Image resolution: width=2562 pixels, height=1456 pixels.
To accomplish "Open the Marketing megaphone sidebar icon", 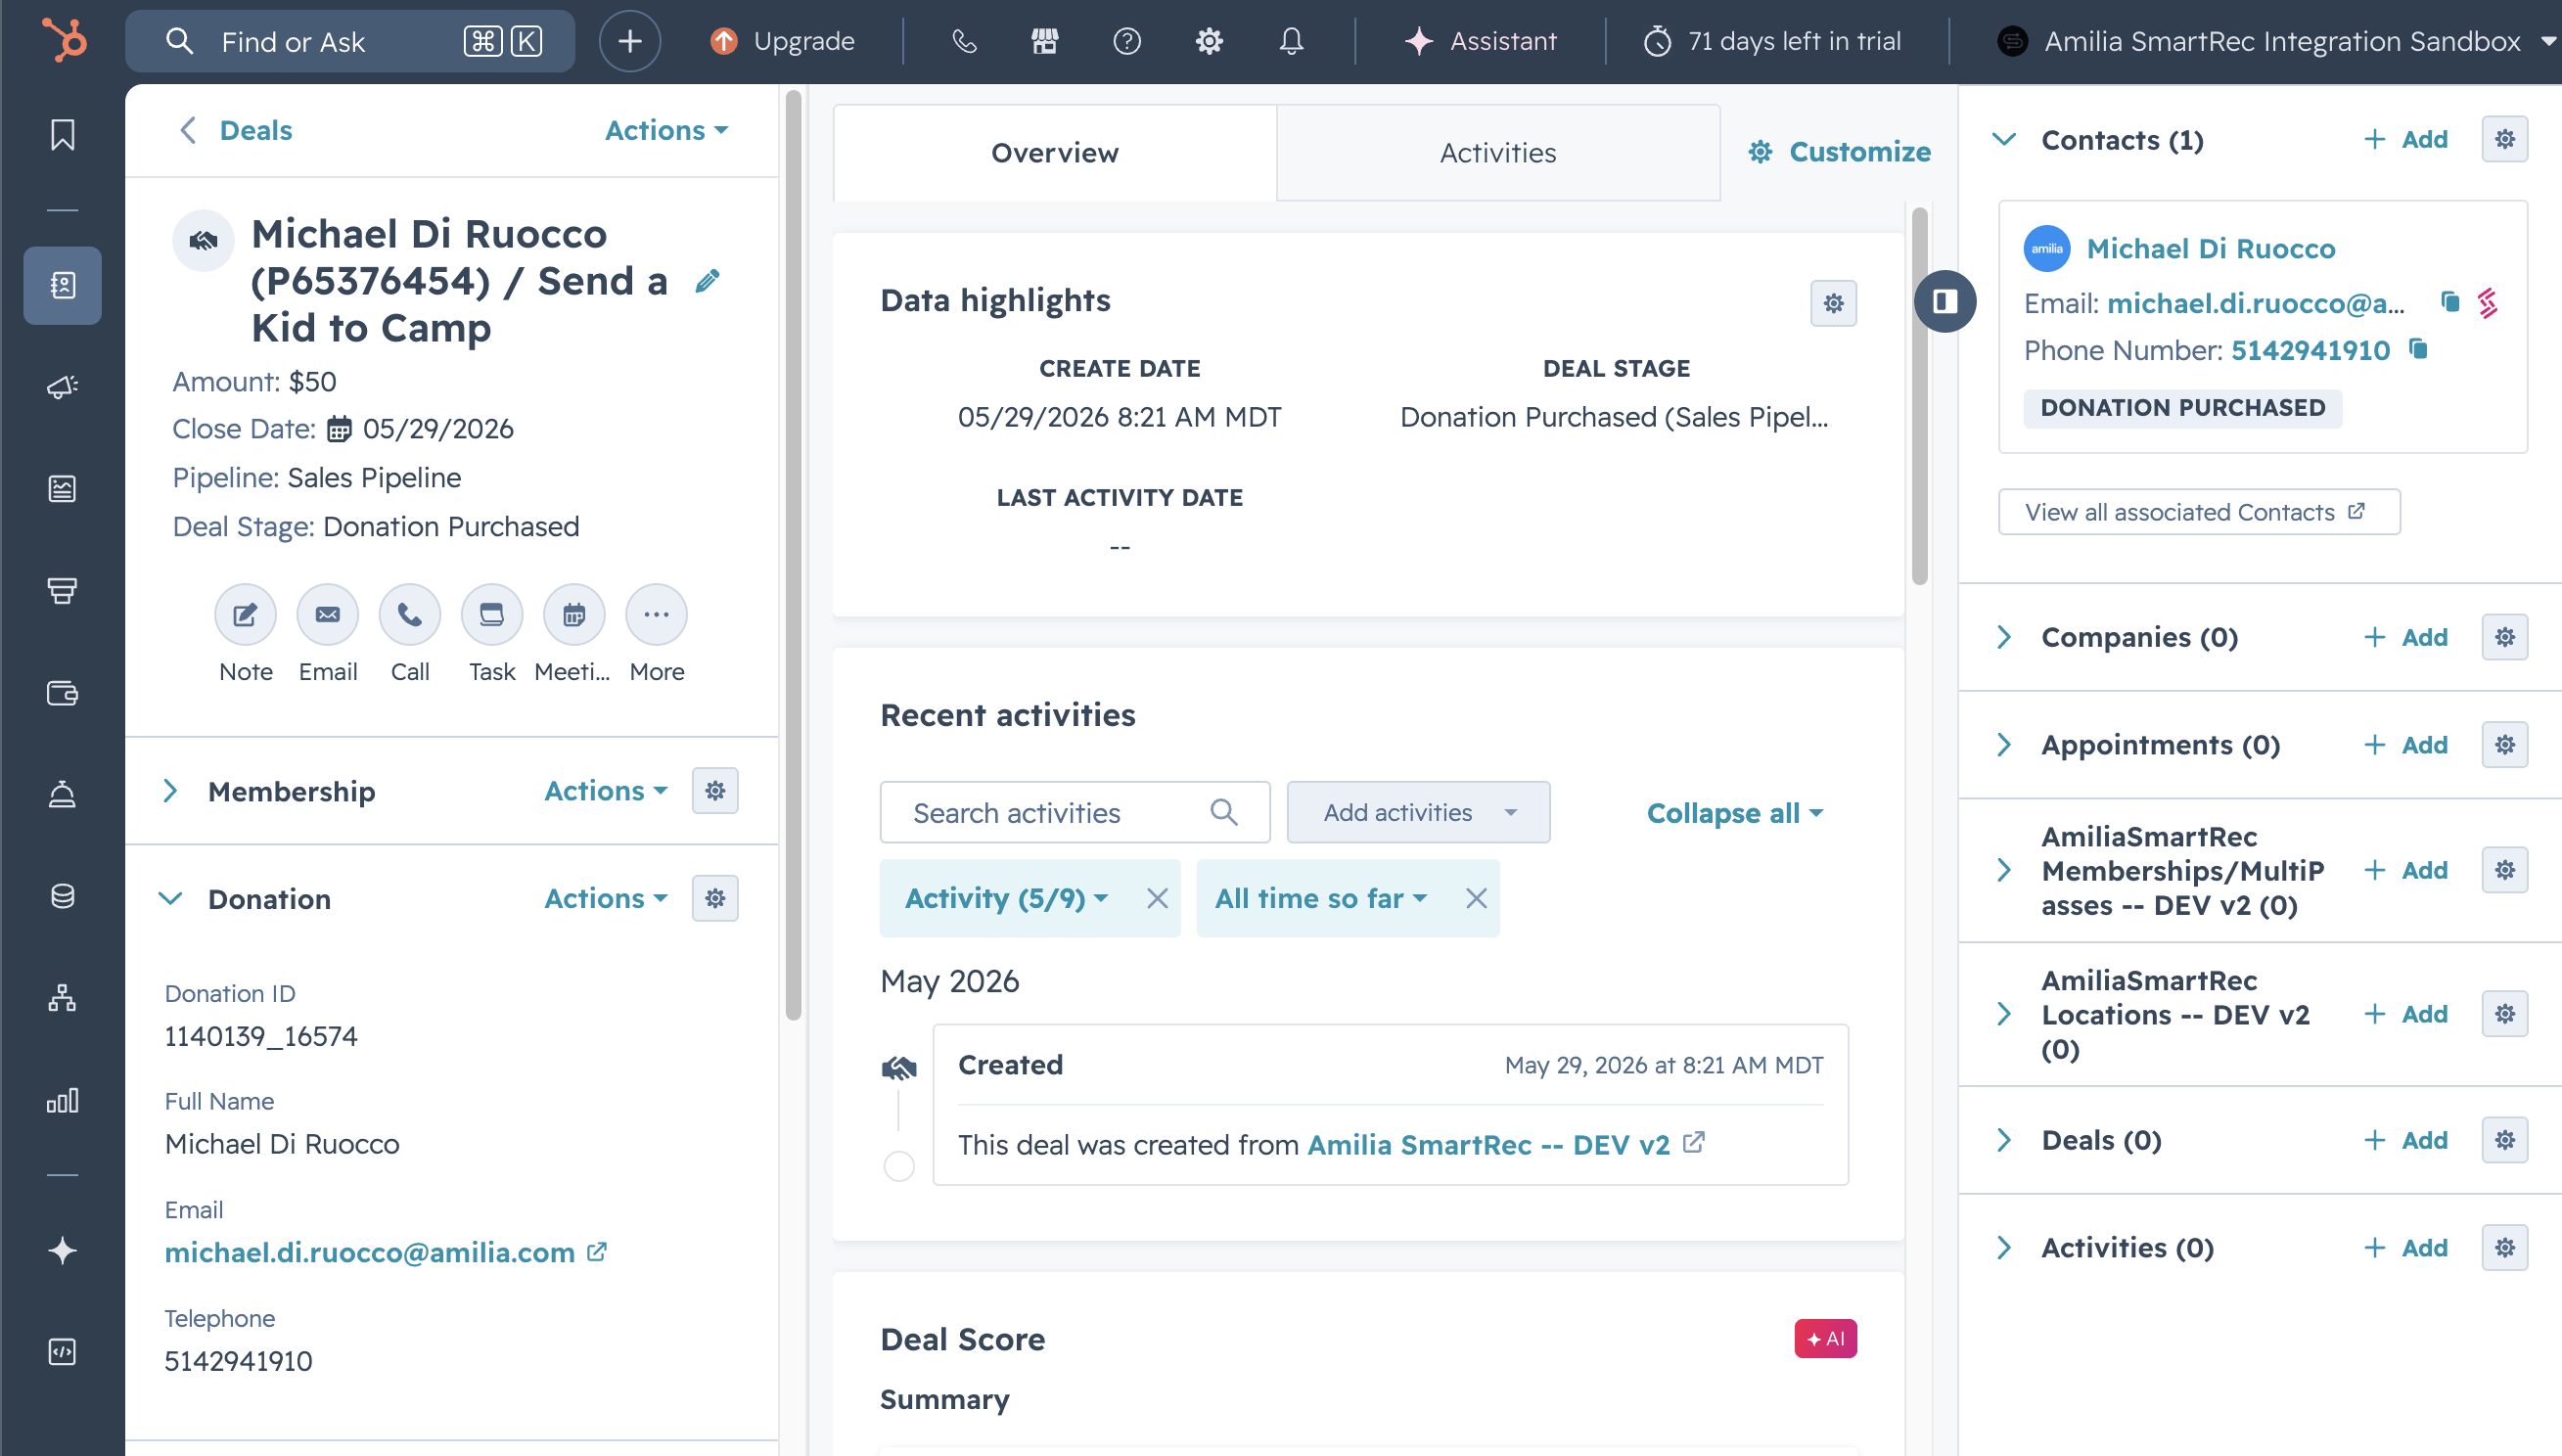I will (62, 387).
